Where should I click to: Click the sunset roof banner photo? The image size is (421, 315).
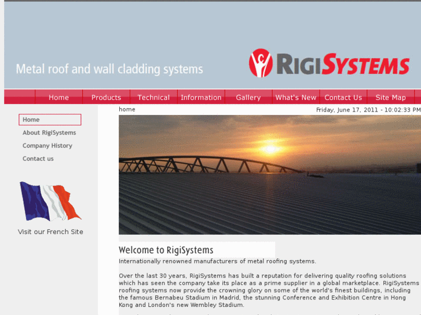click(270, 175)
